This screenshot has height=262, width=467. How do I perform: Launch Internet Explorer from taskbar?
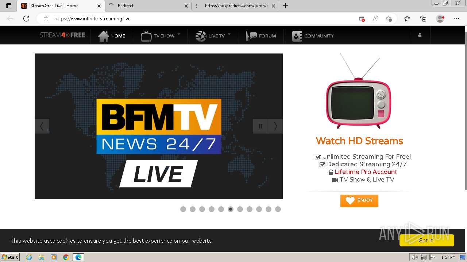pyautogui.click(x=29, y=257)
